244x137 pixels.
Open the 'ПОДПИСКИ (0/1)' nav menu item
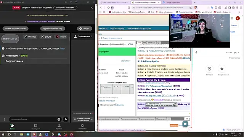pos(117,29)
